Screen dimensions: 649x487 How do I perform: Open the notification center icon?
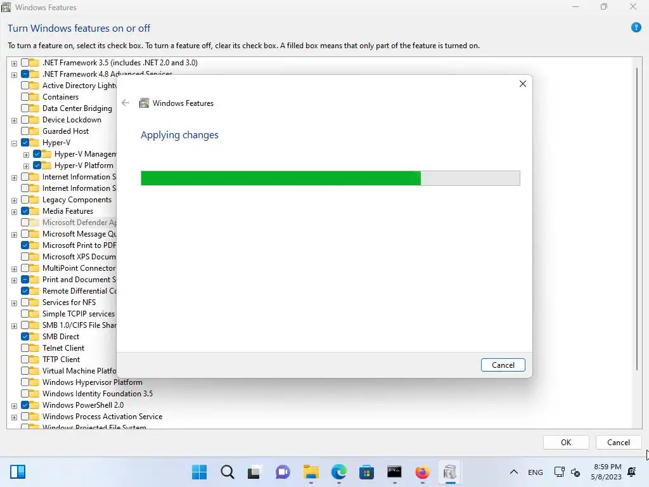[x=632, y=472]
